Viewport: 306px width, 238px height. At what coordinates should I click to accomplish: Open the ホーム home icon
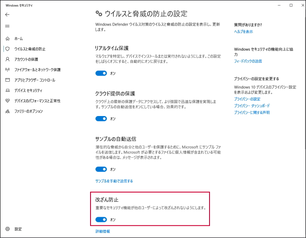(x=7, y=39)
